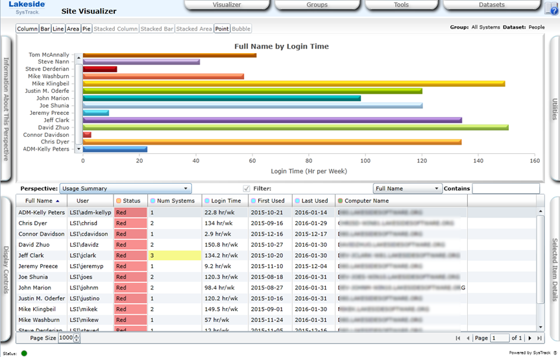Screen dimensions: 560x357
Task: Sort table by Full Name header
Action: [40, 201]
